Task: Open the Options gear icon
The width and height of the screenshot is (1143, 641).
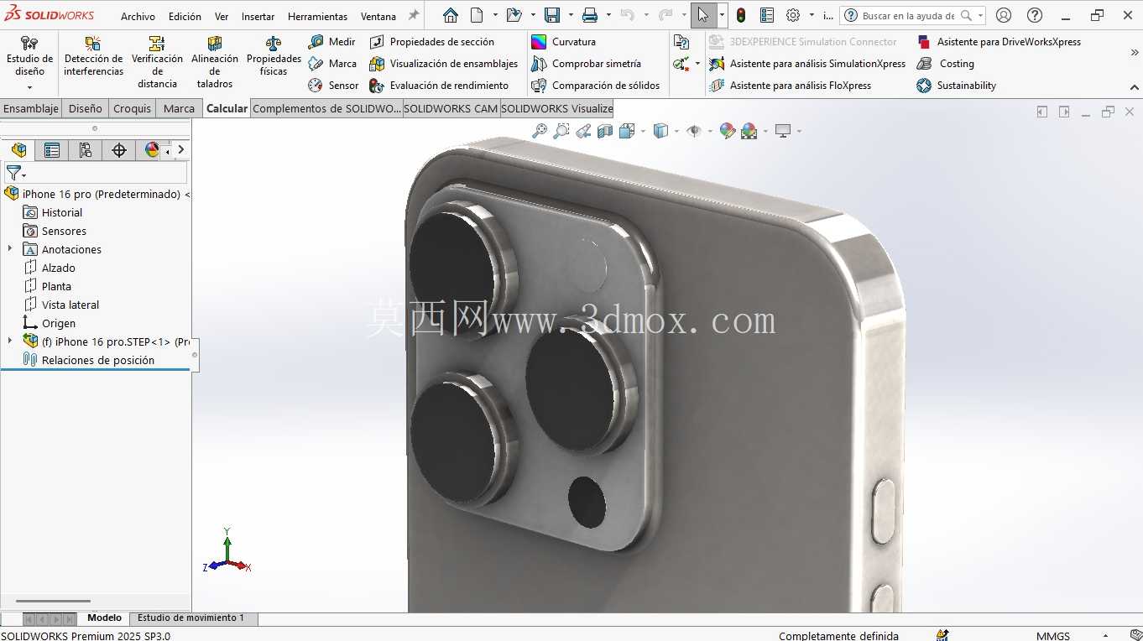Action: click(x=793, y=15)
